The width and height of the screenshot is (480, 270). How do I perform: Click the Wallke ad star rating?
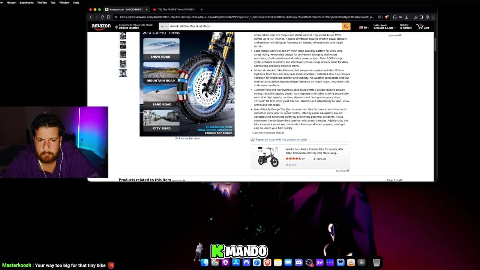pos(293,159)
